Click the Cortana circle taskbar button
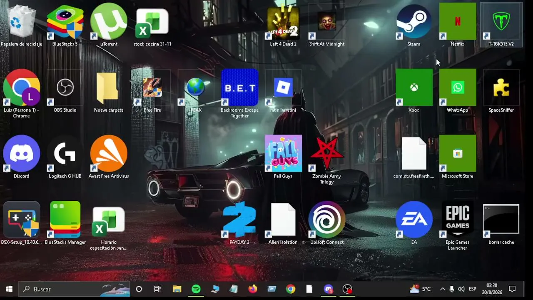This screenshot has width=533, height=300. [139, 289]
